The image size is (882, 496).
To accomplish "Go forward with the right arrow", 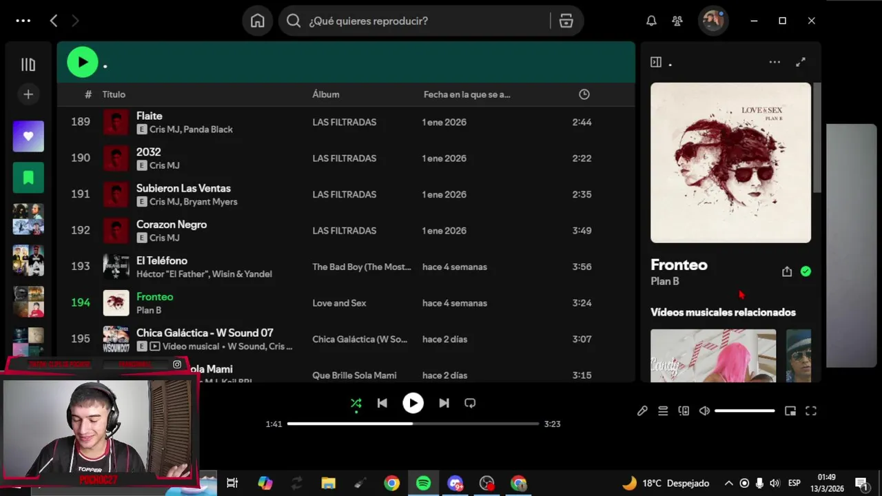I will point(75,21).
